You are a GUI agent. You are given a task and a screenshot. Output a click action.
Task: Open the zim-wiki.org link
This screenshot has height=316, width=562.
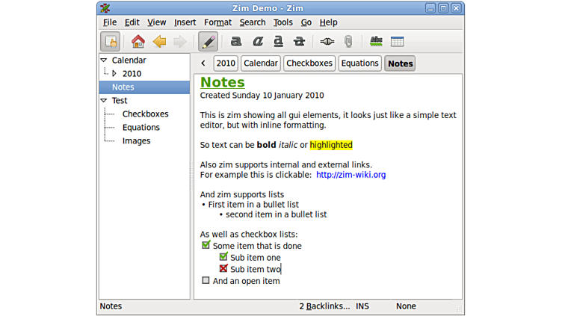point(351,175)
